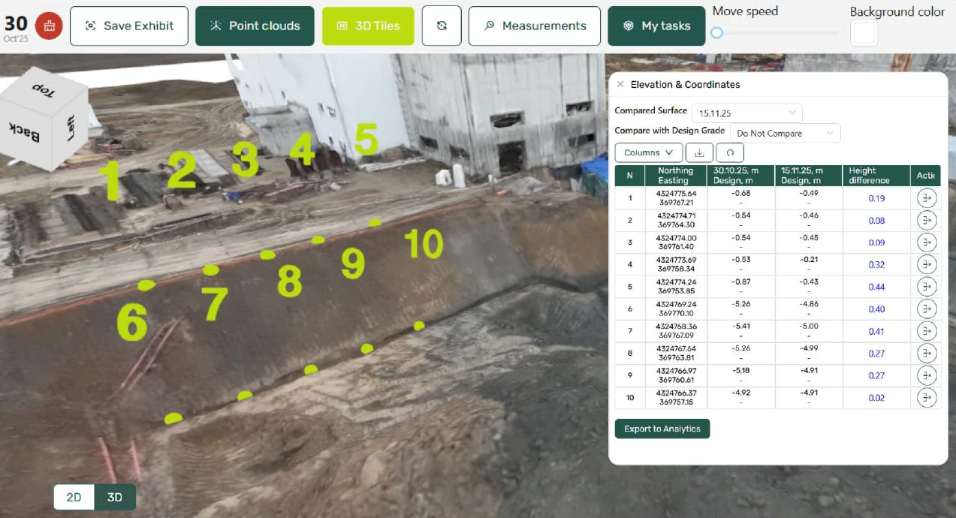Close the Elevation & Coordinates panel
The height and width of the screenshot is (518, 956).
[x=620, y=84]
